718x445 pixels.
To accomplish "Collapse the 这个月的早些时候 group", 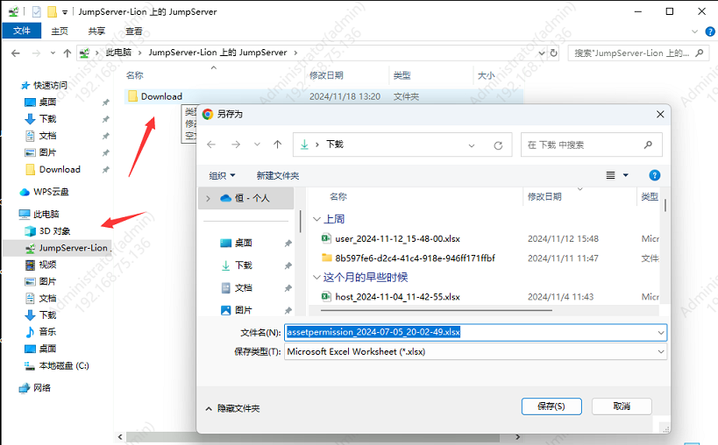I will (x=316, y=277).
